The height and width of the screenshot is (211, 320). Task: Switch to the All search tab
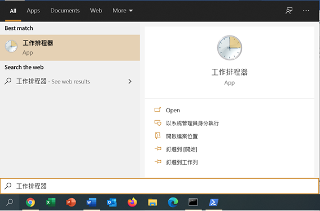[13, 11]
